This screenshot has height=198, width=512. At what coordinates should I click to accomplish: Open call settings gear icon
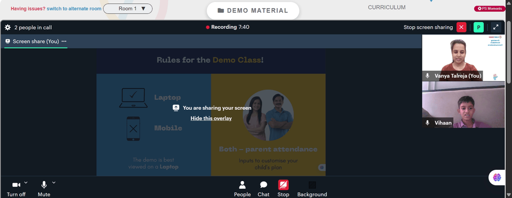point(8,28)
